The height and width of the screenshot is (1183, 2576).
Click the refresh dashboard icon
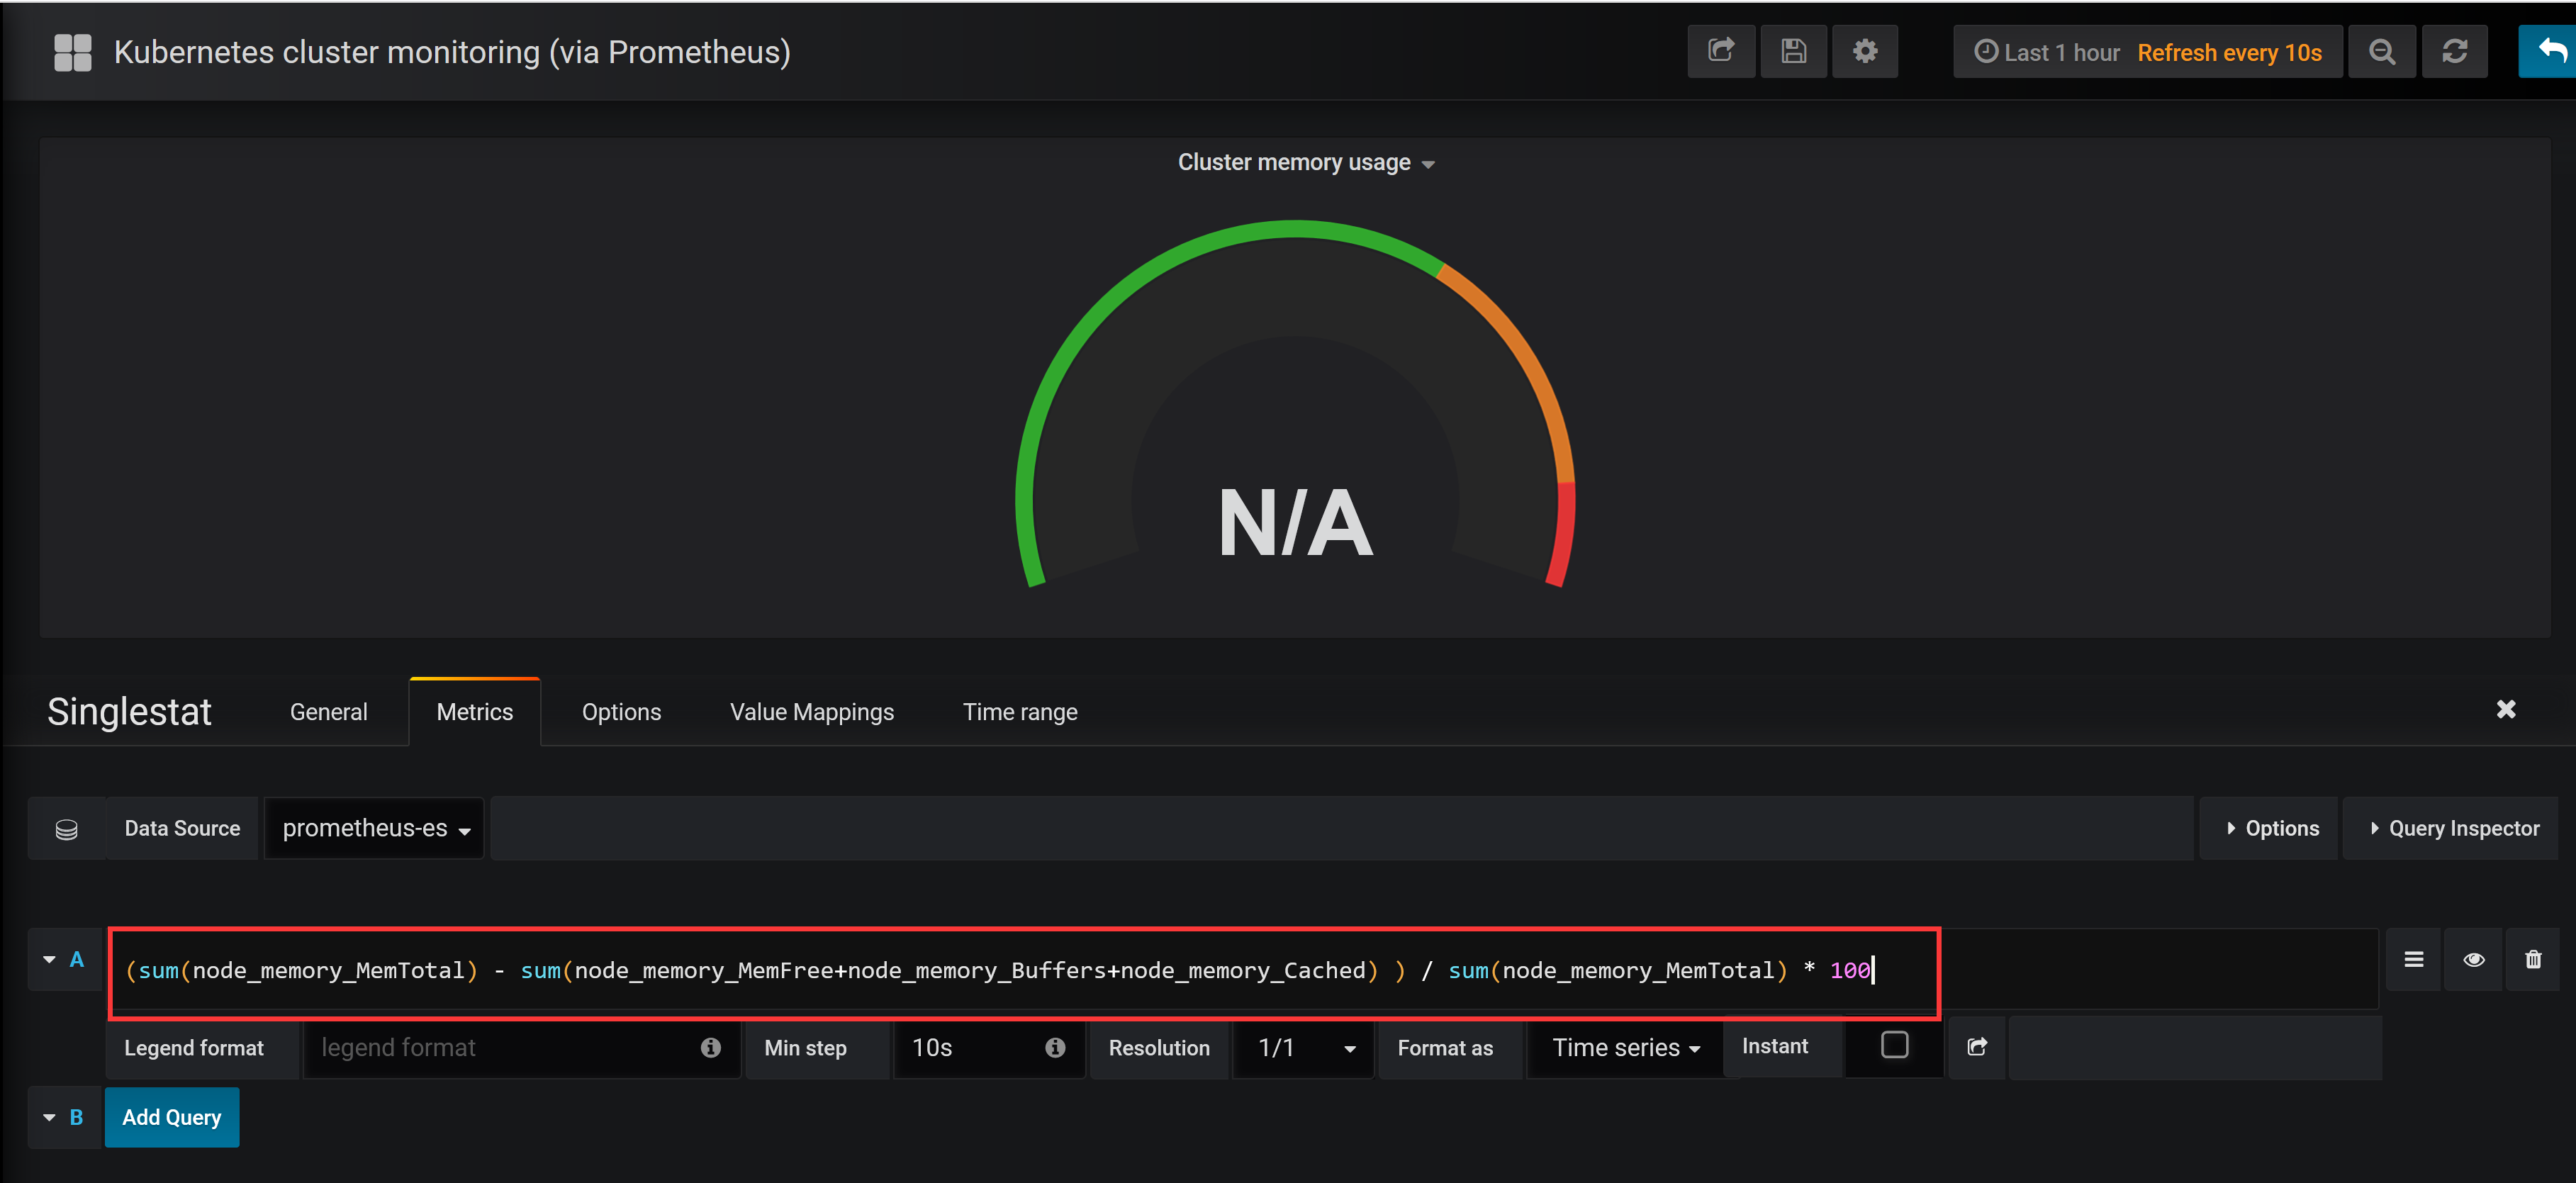[x=2454, y=52]
